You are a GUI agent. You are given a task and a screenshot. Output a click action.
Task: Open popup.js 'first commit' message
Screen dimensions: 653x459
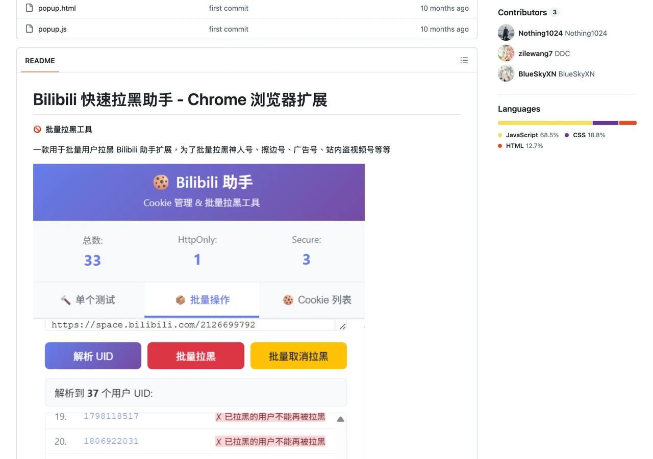pos(229,29)
